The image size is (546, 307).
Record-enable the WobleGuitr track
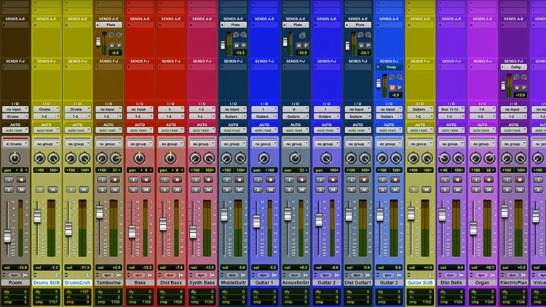[240, 180]
